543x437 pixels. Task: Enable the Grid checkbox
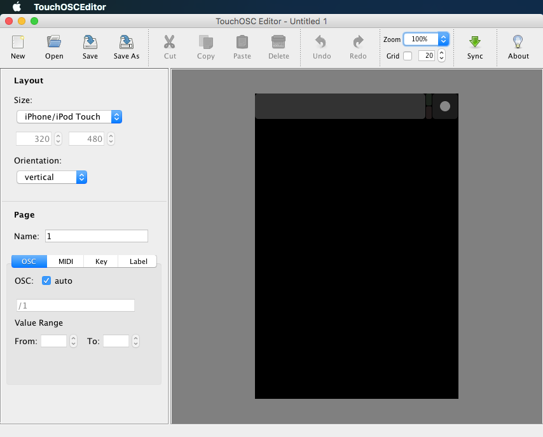pos(408,56)
